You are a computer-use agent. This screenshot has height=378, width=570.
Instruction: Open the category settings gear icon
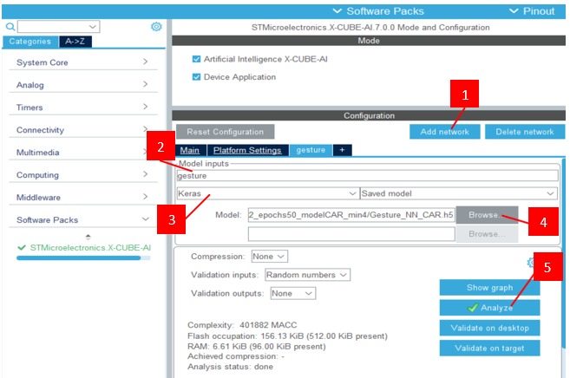pyautogui.click(x=156, y=27)
